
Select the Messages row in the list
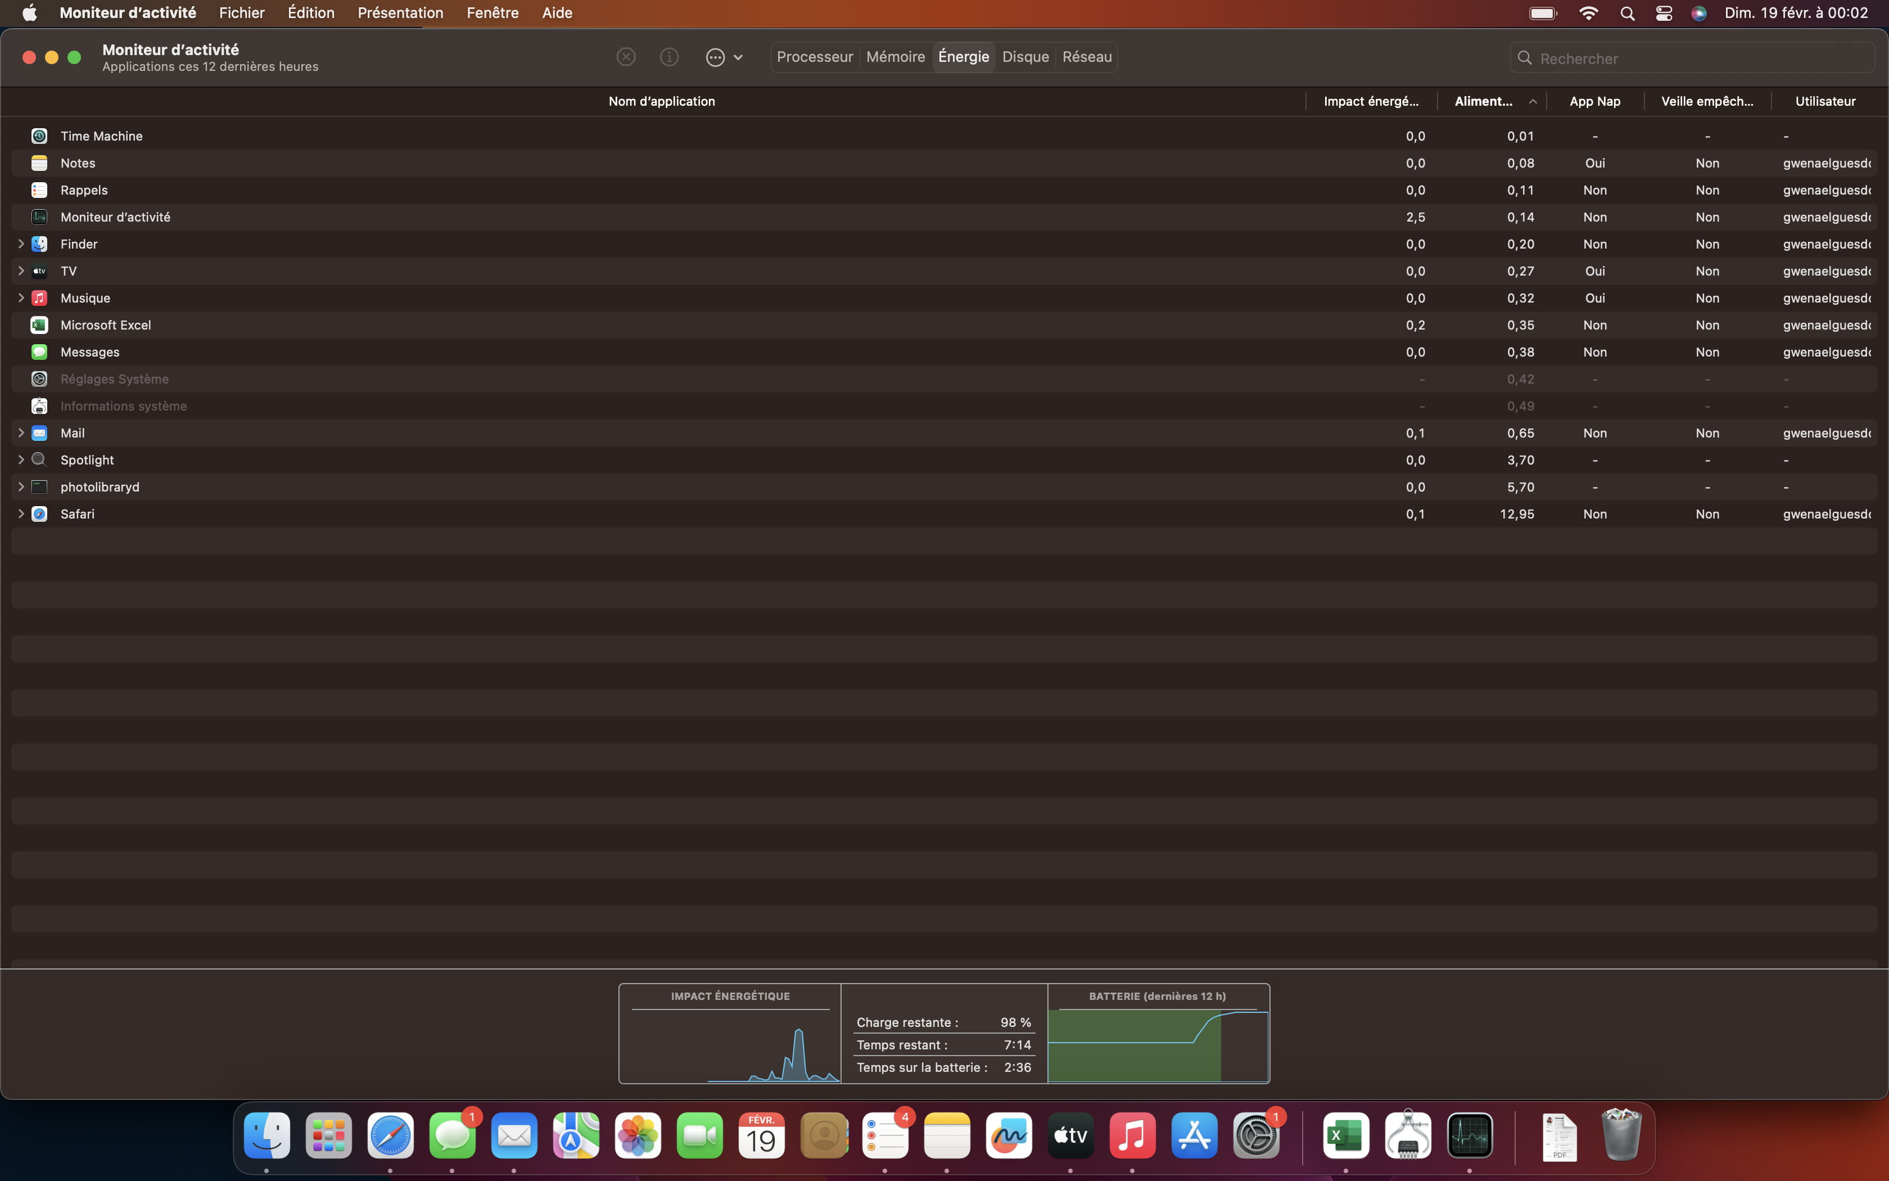[x=944, y=352]
